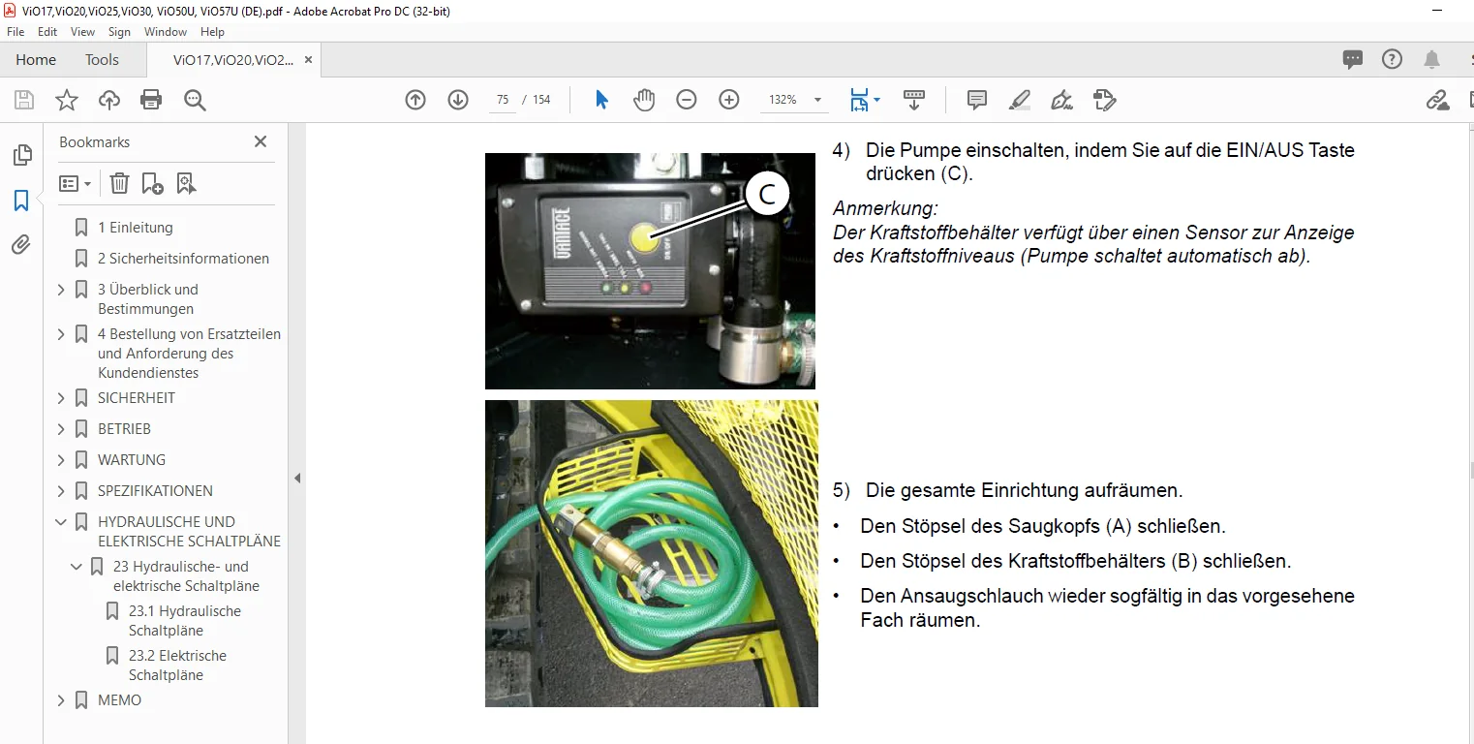Click the page number input field

click(x=503, y=100)
